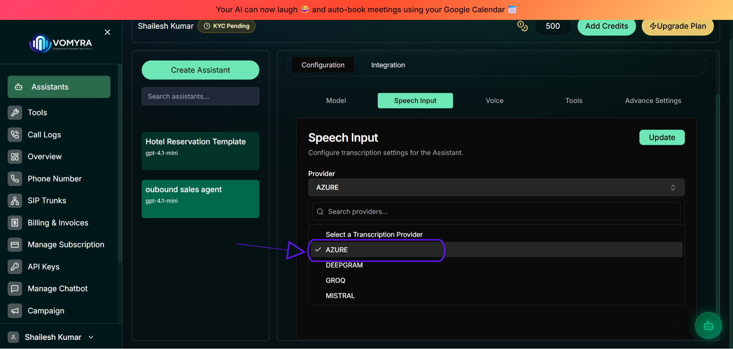Click the Phone Number handset icon

point(15,179)
